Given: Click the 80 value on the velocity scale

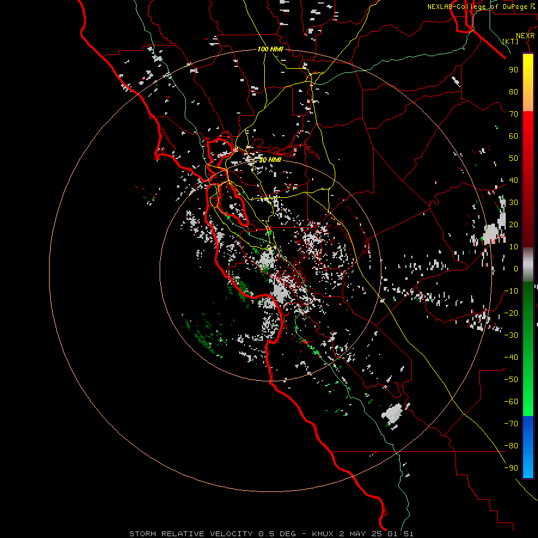Looking at the screenshot, I should pos(513,91).
